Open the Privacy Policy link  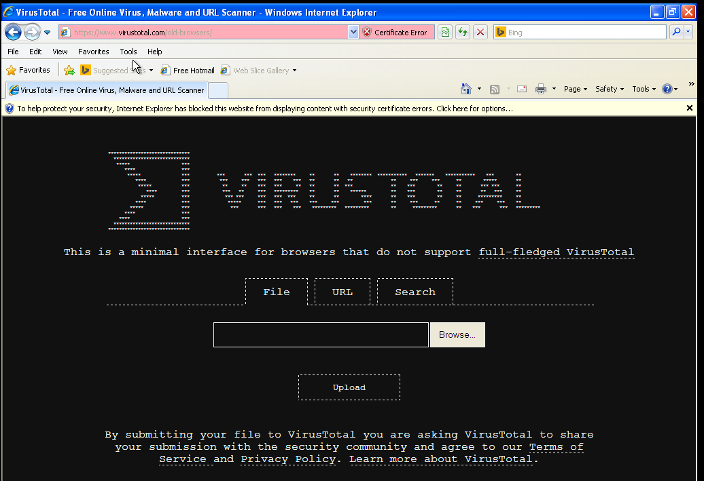(288, 459)
